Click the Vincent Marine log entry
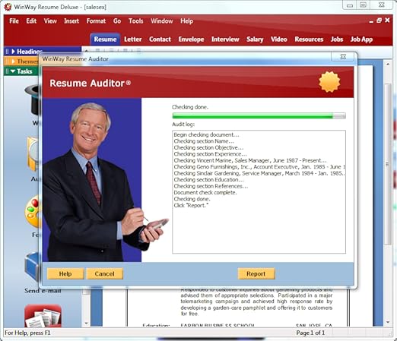Screen dimensions: 397x341 pos(250,160)
